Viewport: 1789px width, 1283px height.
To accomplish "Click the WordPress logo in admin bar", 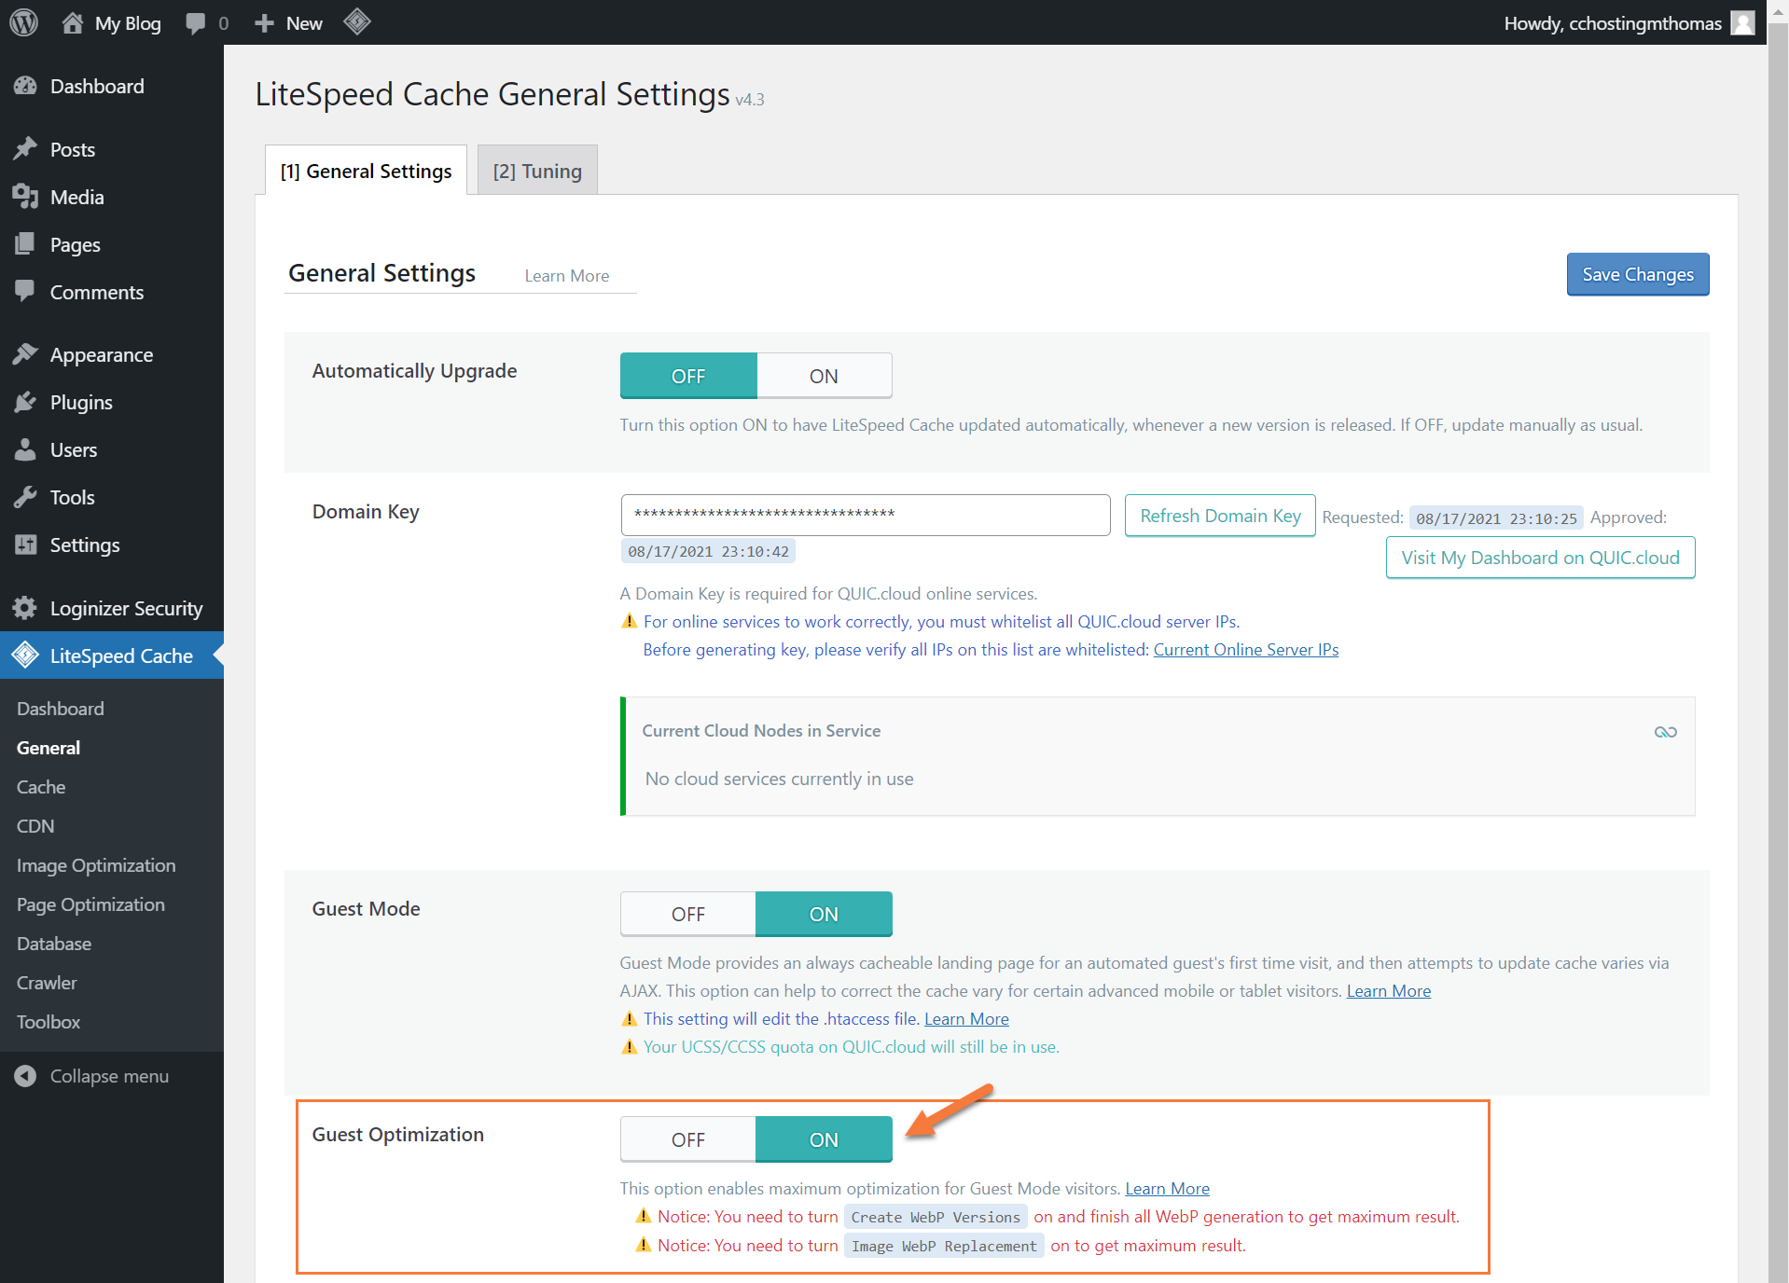I will pos(24,22).
